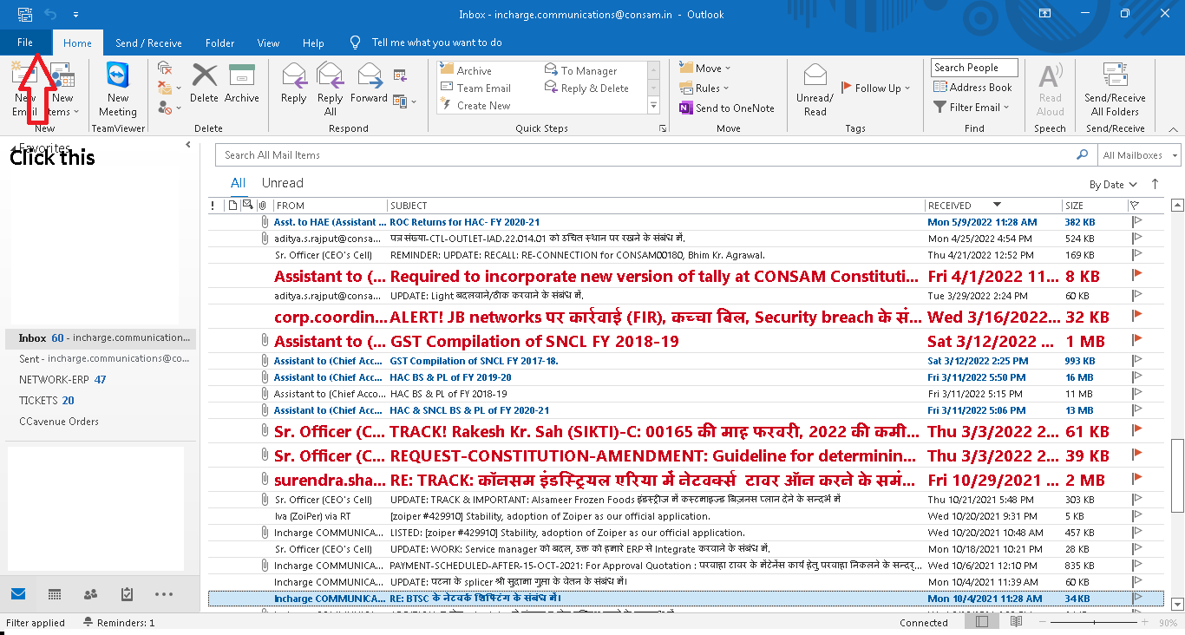Open the Address Book
This screenshot has height=635, width=1185.
(972, 87)
